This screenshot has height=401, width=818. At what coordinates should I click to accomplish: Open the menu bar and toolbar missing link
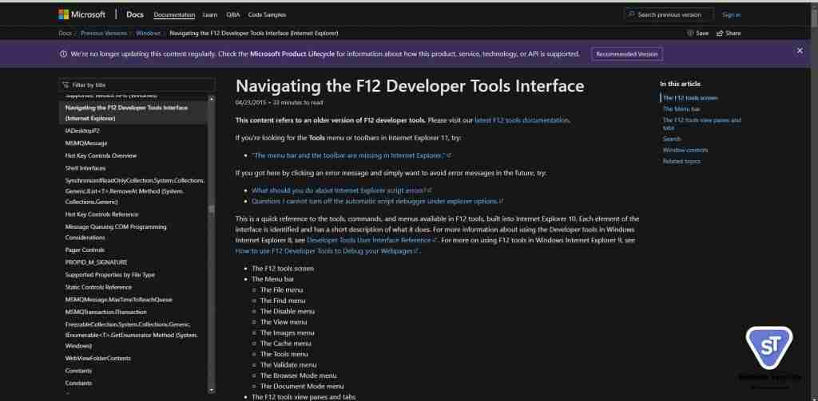pyautogui.click(x=351, y=155)
